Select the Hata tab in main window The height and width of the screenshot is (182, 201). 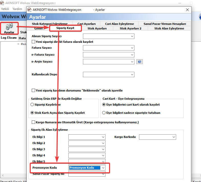point(22,38)
